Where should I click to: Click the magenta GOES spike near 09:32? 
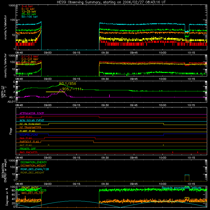[x=109, y=96]
